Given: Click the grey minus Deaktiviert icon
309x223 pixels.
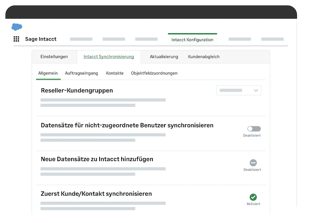Looking at the screenshot, I should [253, 163].
